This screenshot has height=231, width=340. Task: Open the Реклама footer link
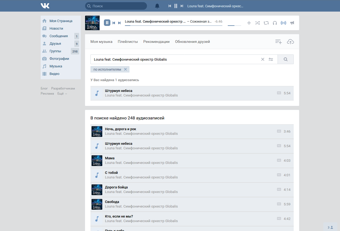click(x=47, y=94)
